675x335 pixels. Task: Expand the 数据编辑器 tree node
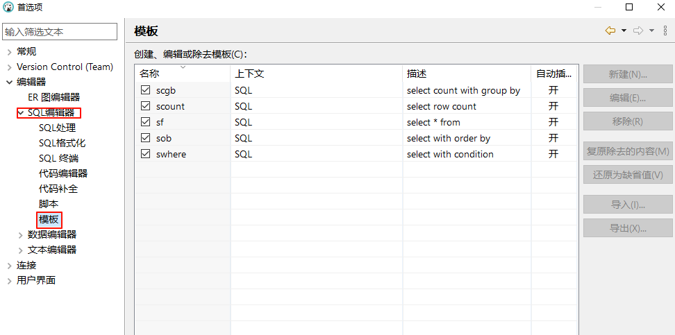[x=21, y=234]
